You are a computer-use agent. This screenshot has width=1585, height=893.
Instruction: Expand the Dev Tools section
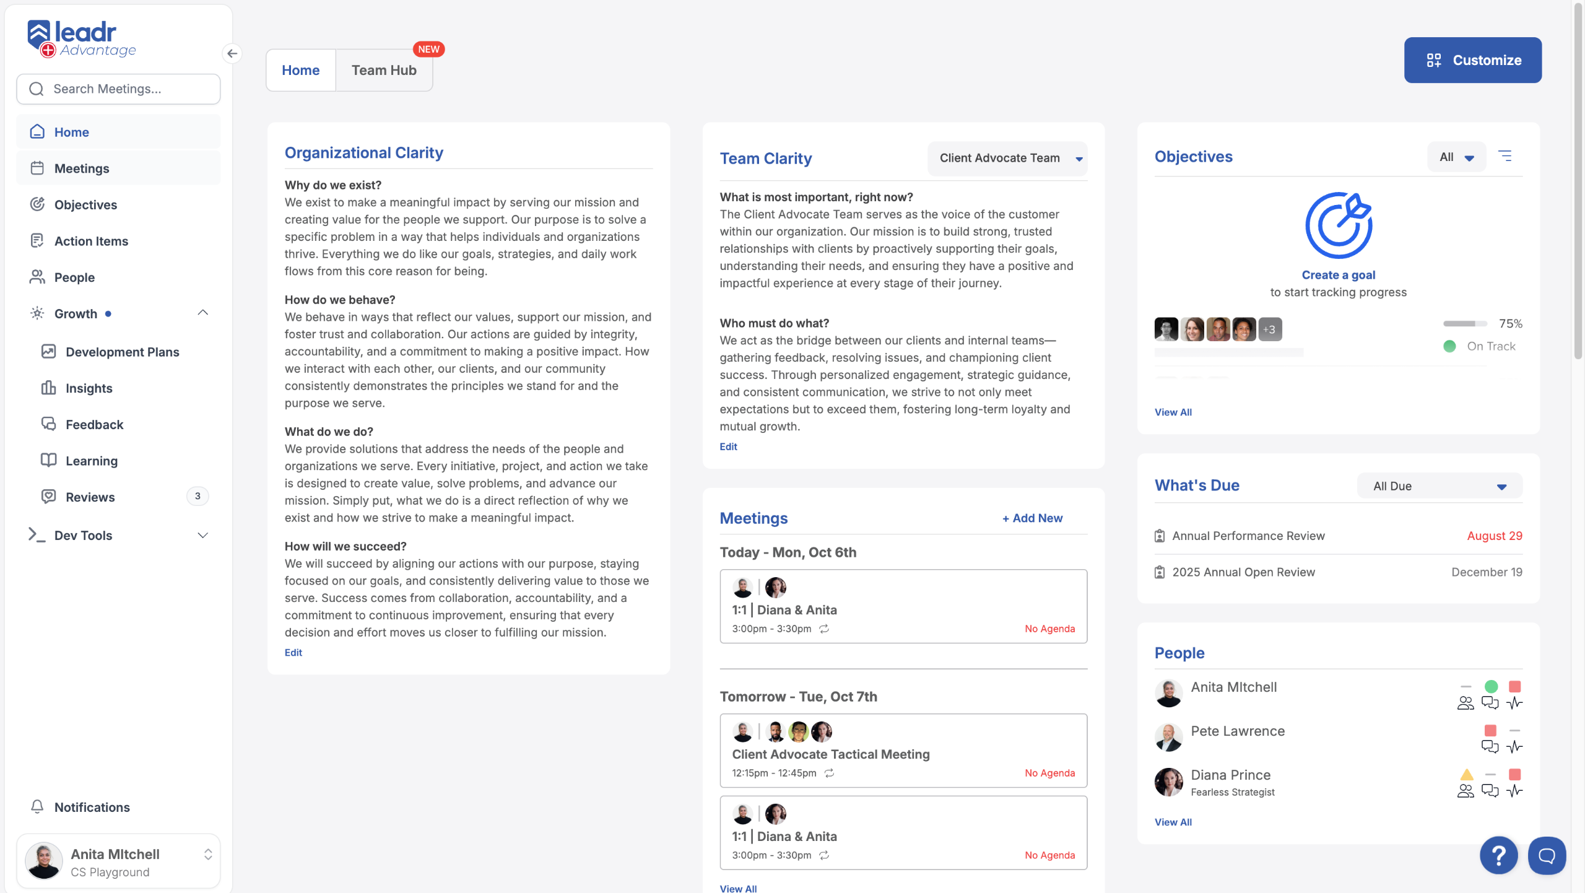[202, 535]
